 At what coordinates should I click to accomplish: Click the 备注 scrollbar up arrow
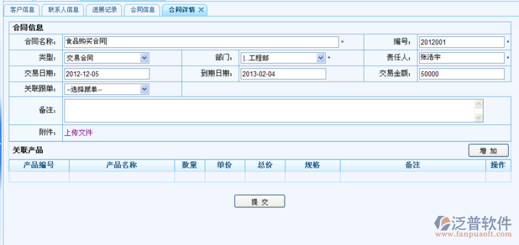pos(479,104)
